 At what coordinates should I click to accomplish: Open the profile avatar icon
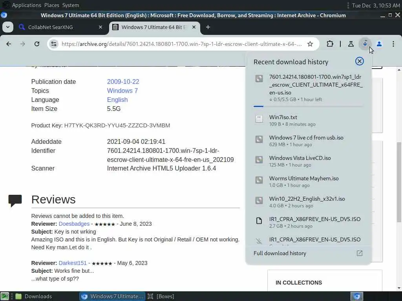pos(379,44)
